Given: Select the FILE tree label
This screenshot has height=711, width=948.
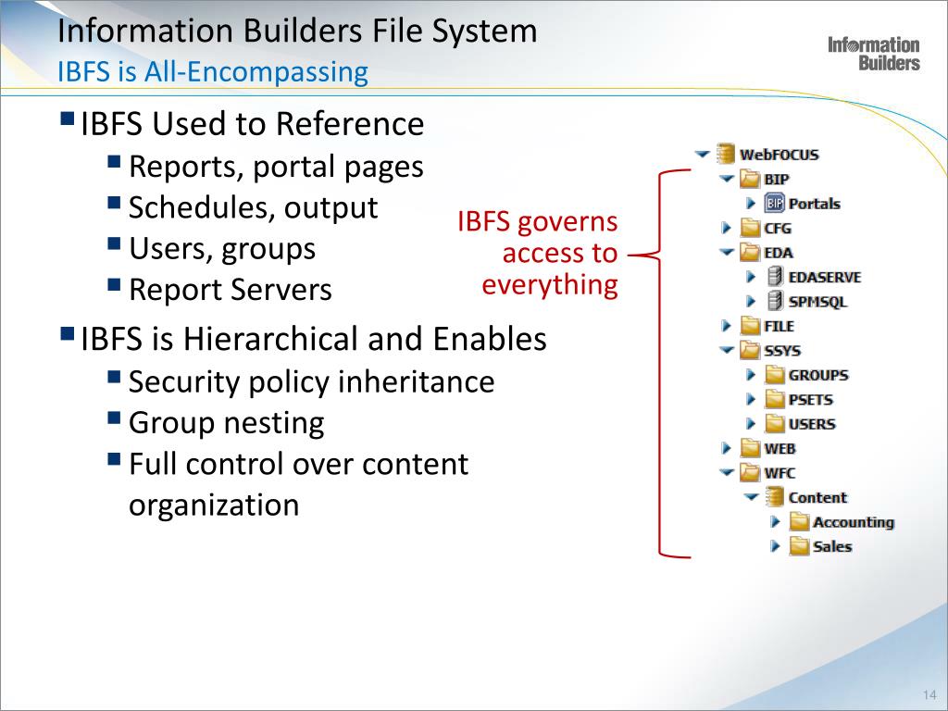Looking at the screenshot, I should (780, 327).
